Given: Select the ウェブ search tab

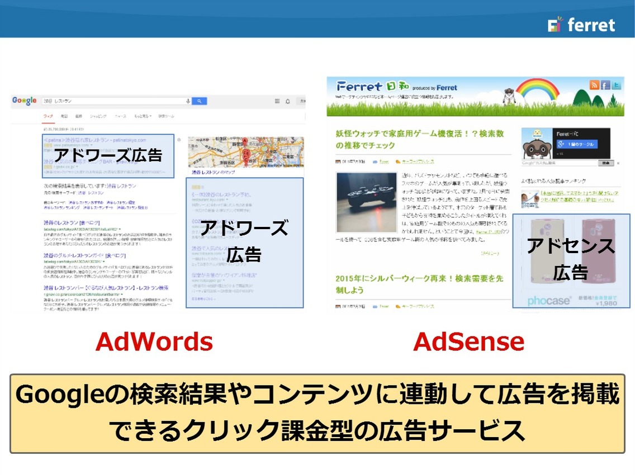Looking at the screenshot, I should point(48,116).
